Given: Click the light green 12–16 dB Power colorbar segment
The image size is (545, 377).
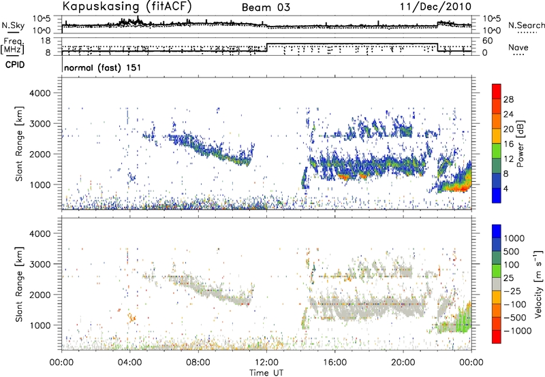Looking at the screenshot, I should click(497, 151).
